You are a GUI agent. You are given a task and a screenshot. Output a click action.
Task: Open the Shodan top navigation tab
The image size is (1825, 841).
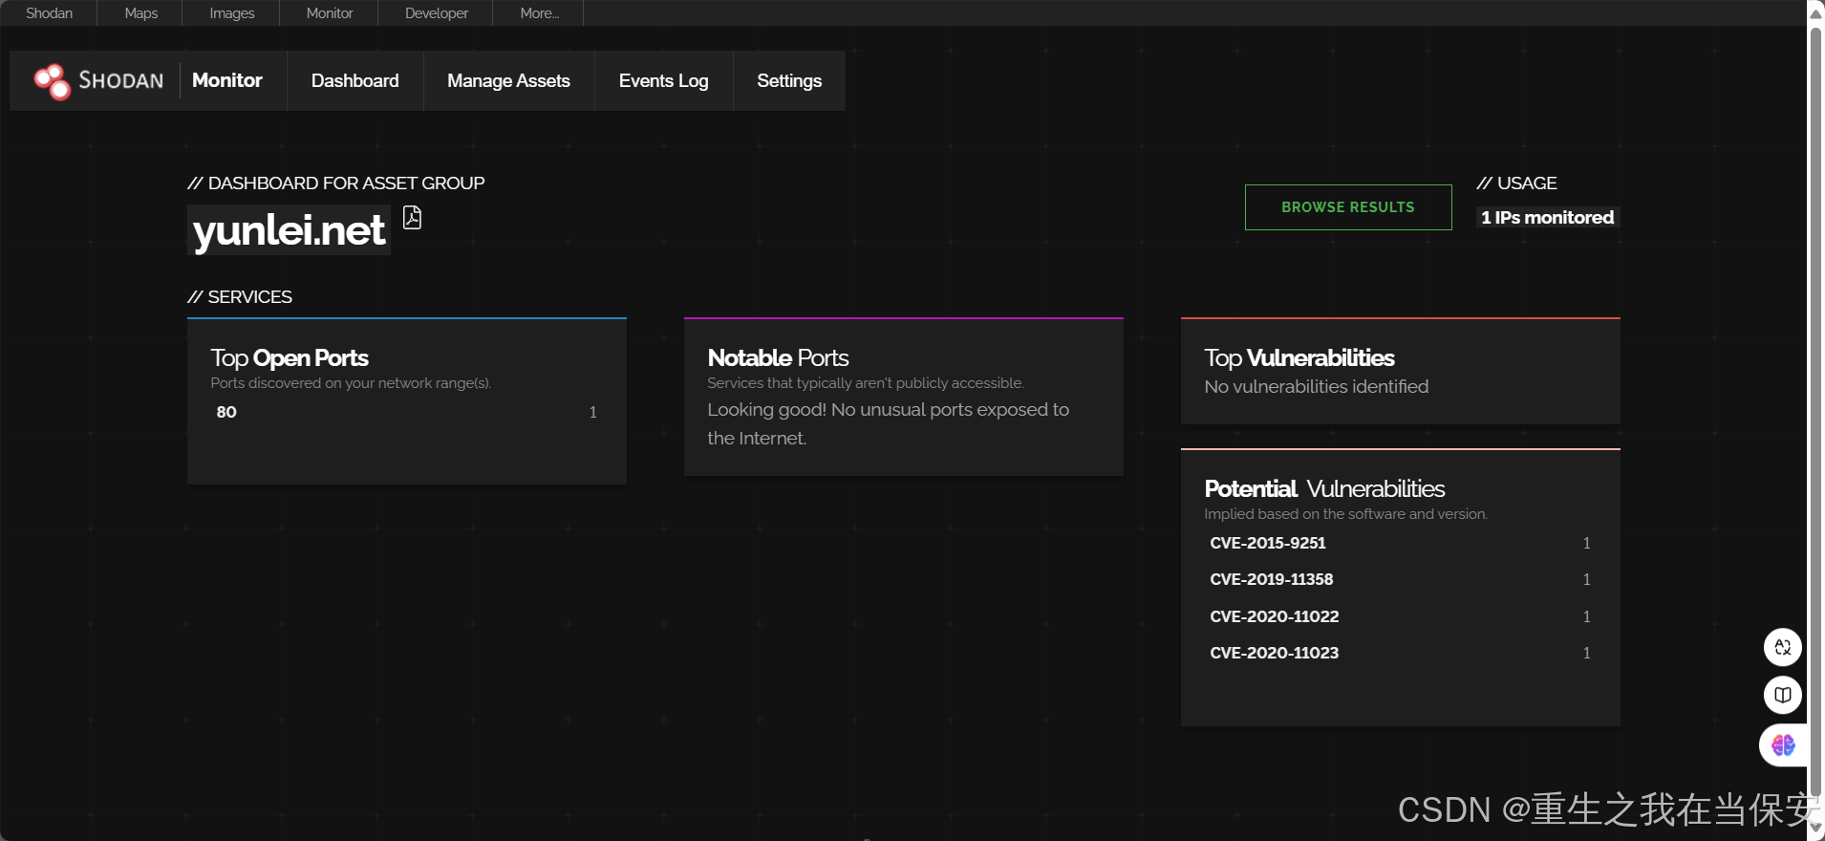(49, 13)
